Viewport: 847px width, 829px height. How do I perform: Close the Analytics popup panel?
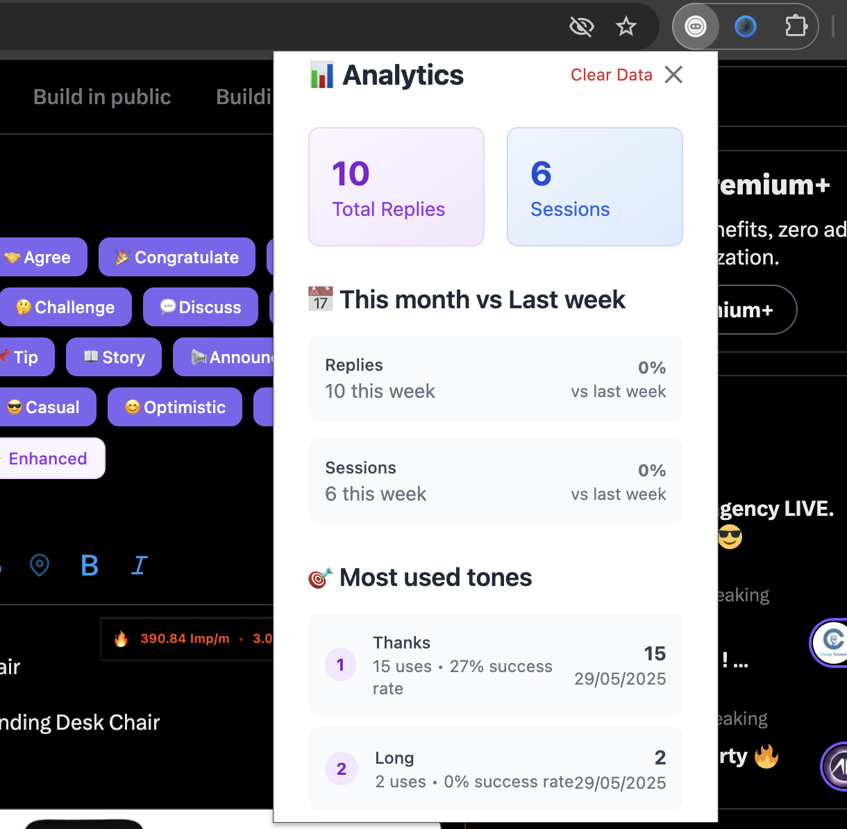coord(673,75)
